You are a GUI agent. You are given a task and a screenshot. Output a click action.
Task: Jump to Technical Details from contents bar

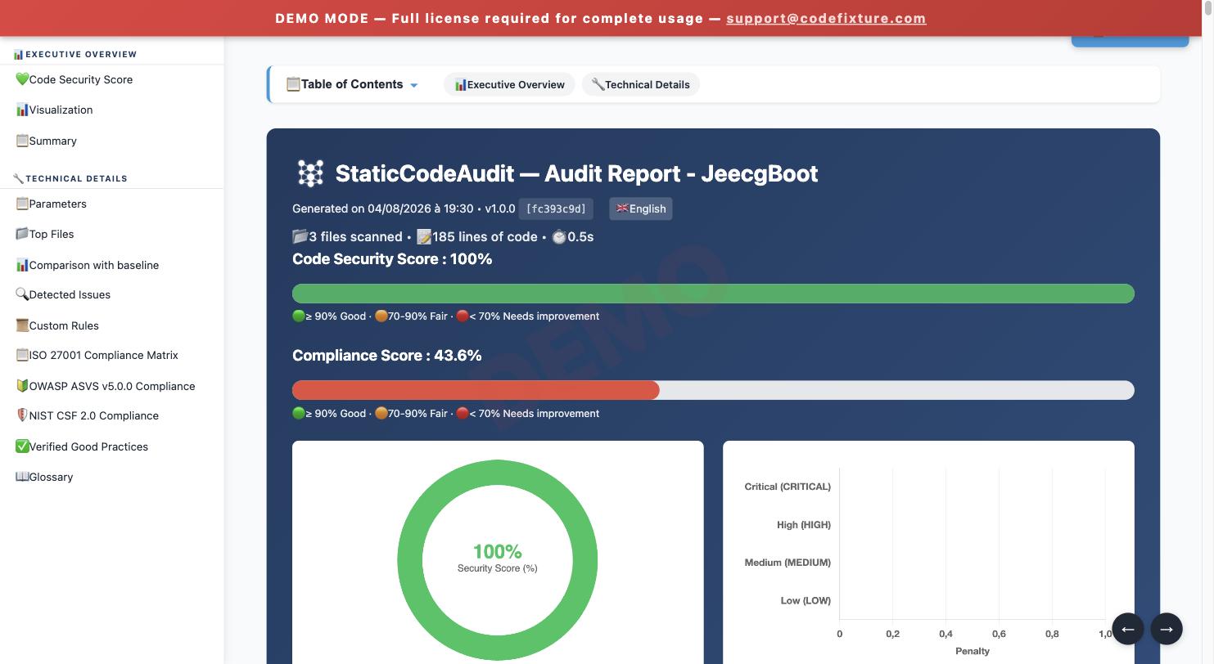pyautogui.click(x=640, y=84)
